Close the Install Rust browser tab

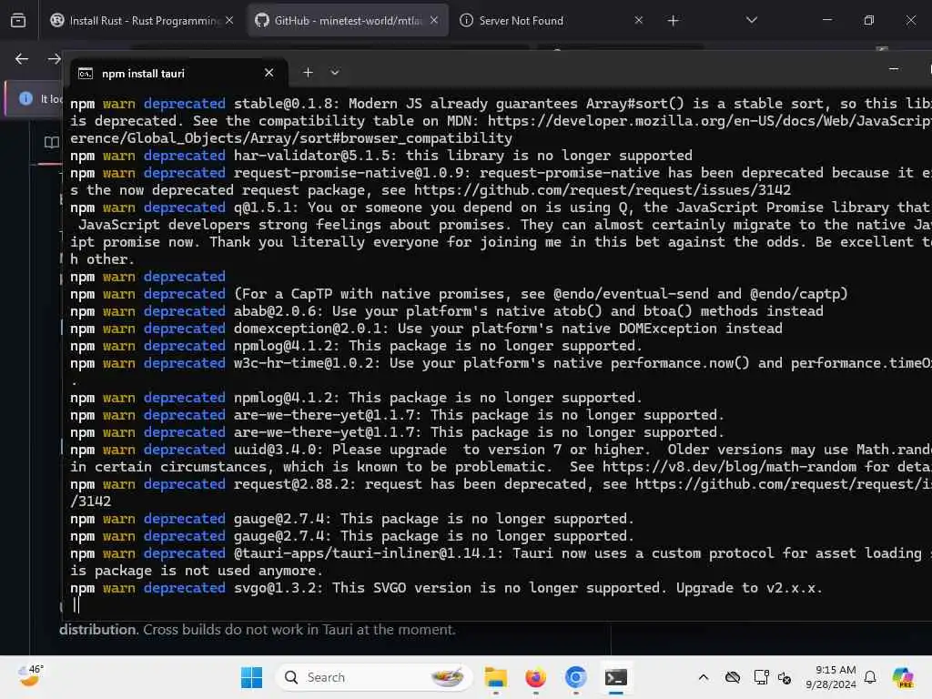[229, 20]
